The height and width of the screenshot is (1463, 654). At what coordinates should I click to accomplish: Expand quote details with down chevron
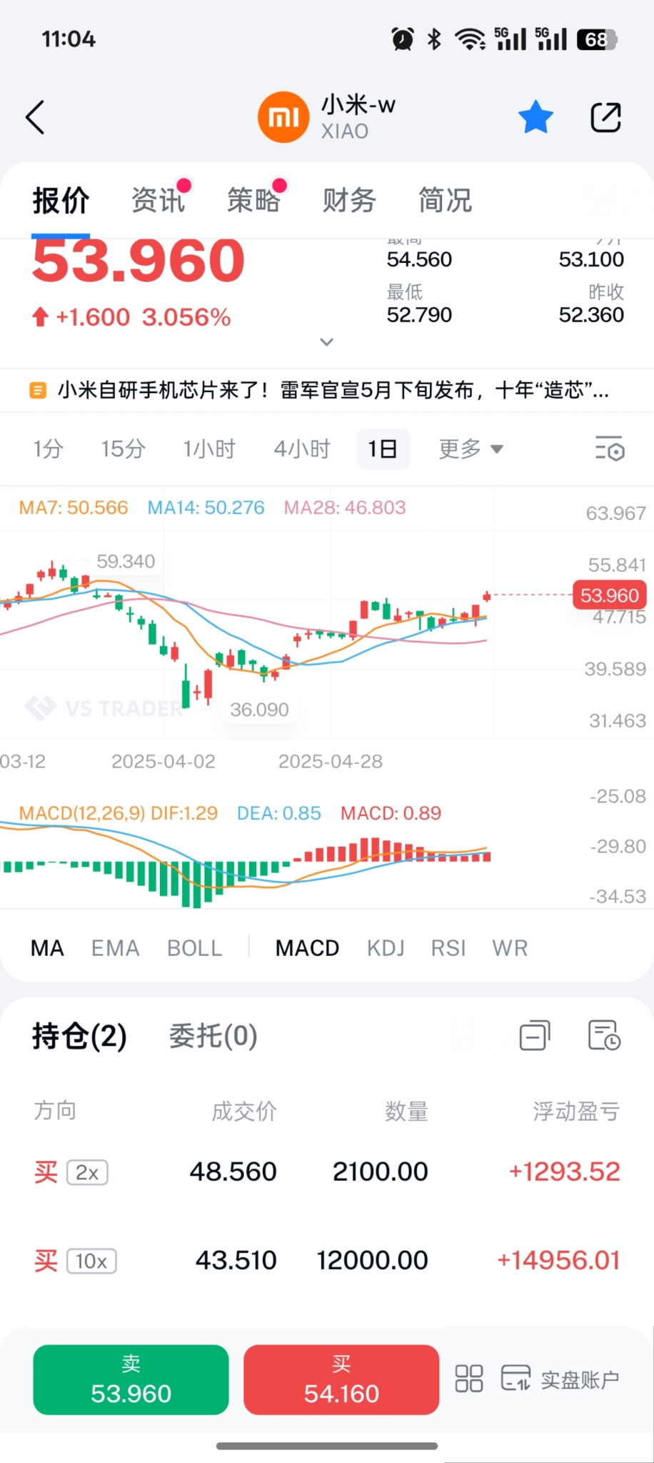[326, 342]
